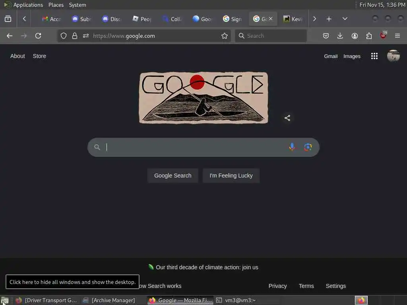The image size is (407, 305).
Task: Open the Extensions puzzle icon
Action: (369, 36)
